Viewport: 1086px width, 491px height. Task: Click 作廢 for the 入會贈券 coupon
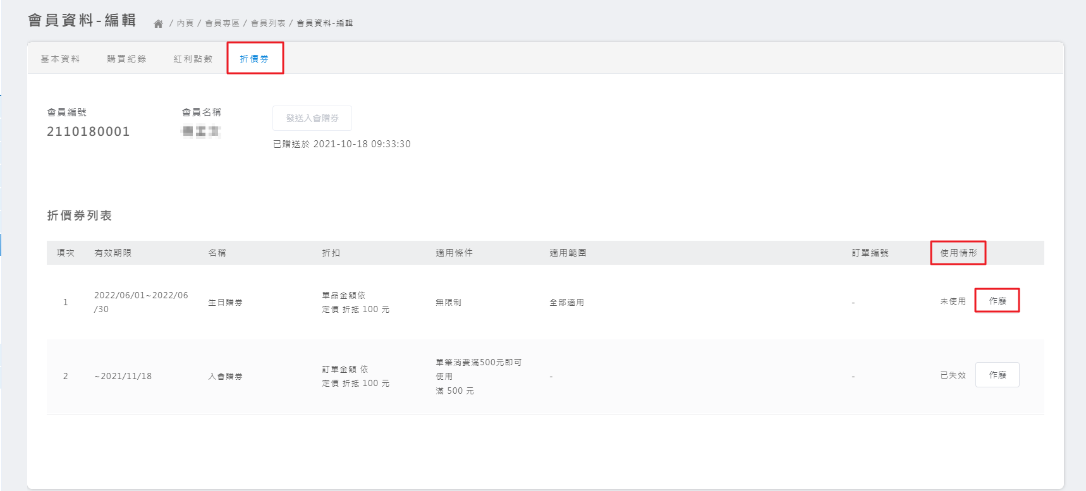(x=997, y=375)
